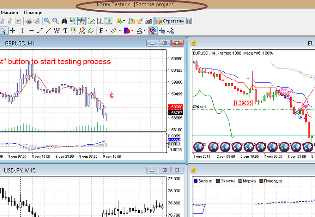Expand the arrow signs dropdown
Image resolution: width=315 pixels, height=217 pixels.
pos(144,31)
